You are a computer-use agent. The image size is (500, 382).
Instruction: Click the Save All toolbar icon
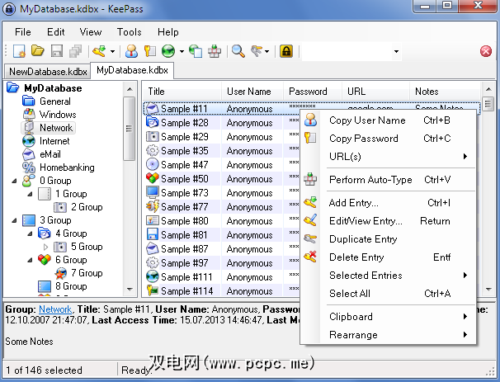76,51
